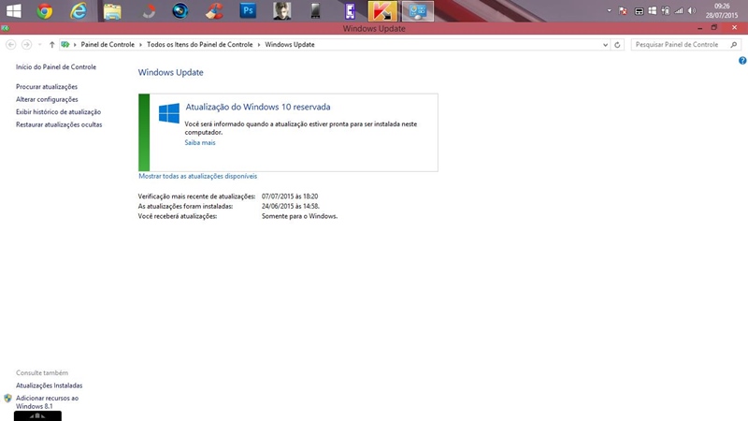The width and height of the screenshot is (748, 421).
Task: Open the black phone icon on taskbar
Action: [x=315, y=11]
